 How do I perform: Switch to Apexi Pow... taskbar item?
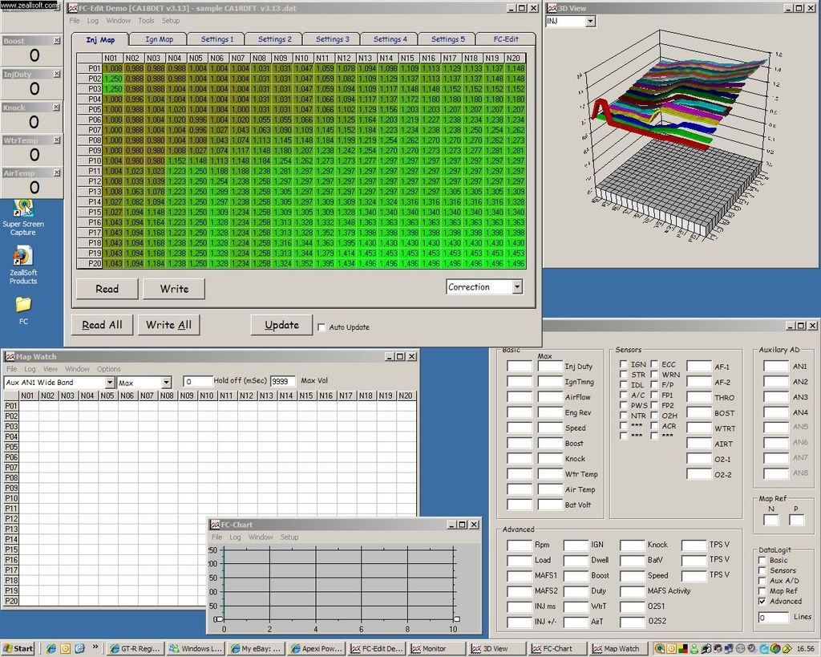coord(316,649)
